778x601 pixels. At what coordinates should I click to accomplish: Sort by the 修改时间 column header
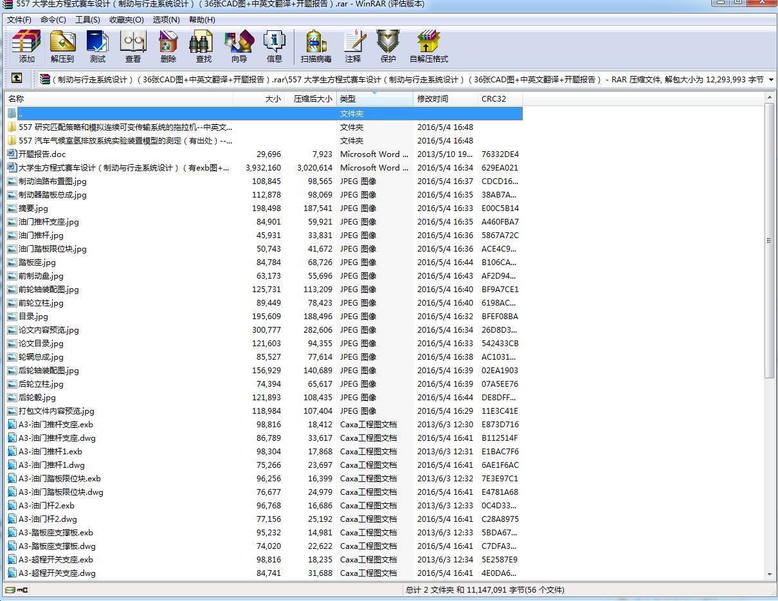pos(445,98)
